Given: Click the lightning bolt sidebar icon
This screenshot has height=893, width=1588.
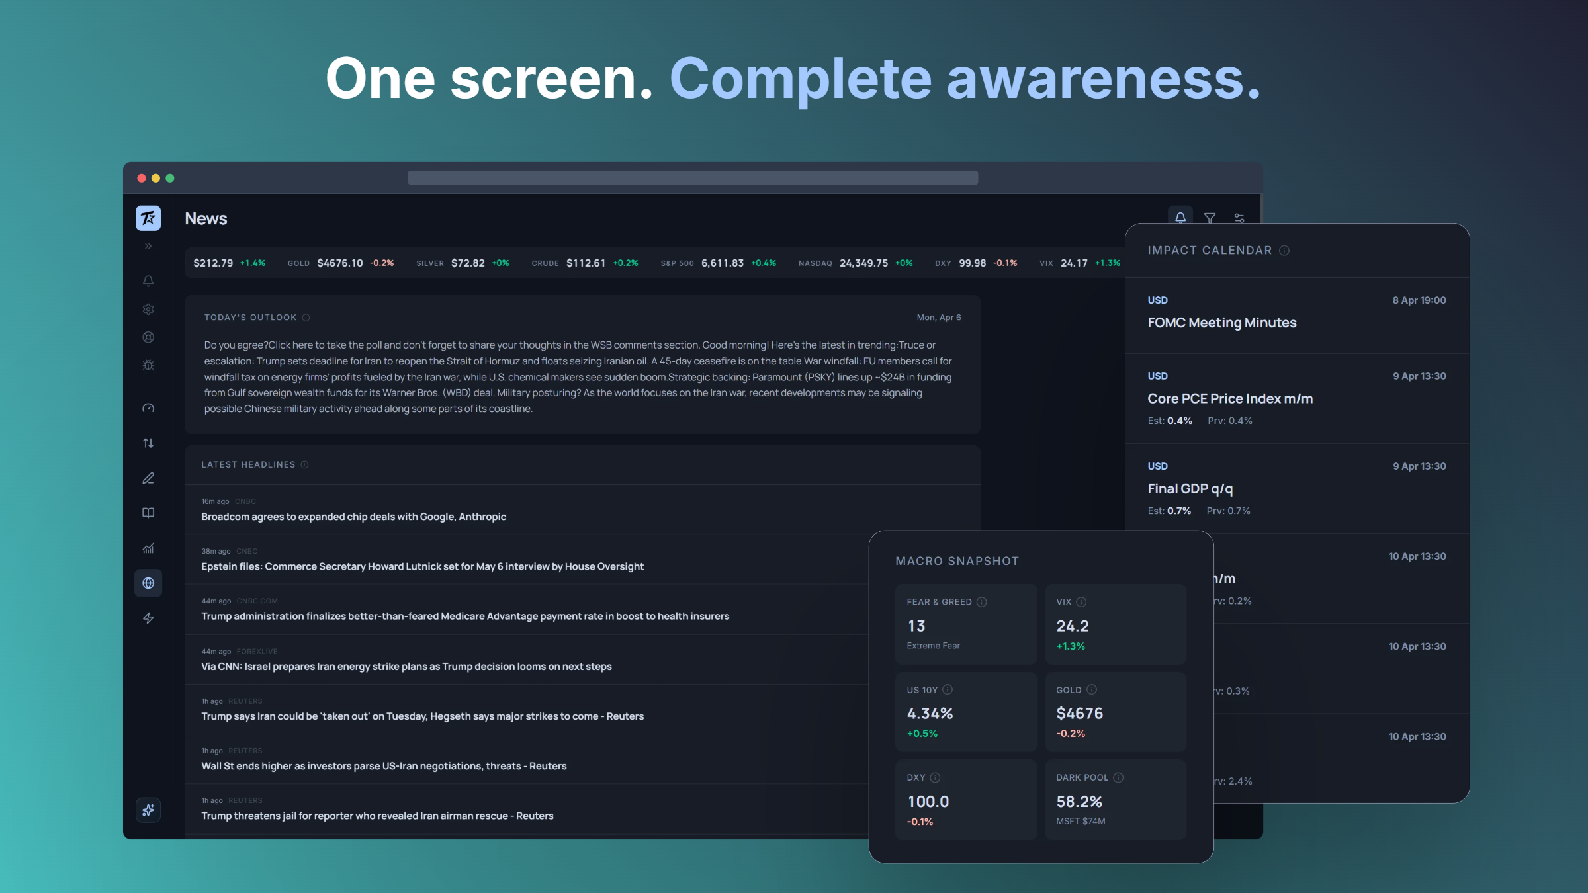Looking at the screenshot, I should (148, 618).
